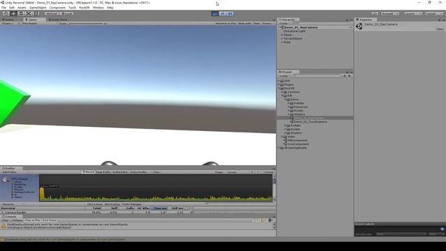Toggle Maximize on Play

pyautogui.click(x=226, y=23)
